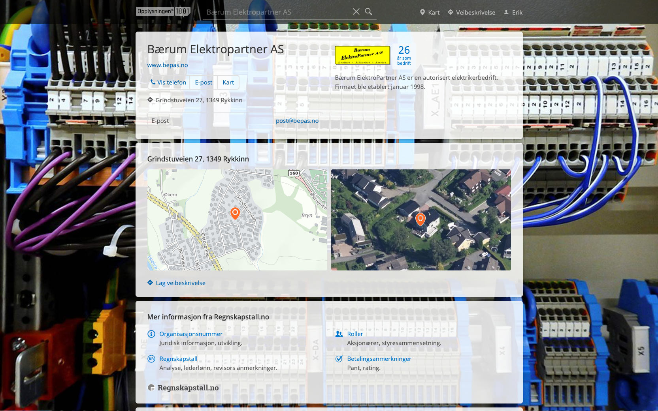Open the Erik user profile menu

[x=513, y=13]
